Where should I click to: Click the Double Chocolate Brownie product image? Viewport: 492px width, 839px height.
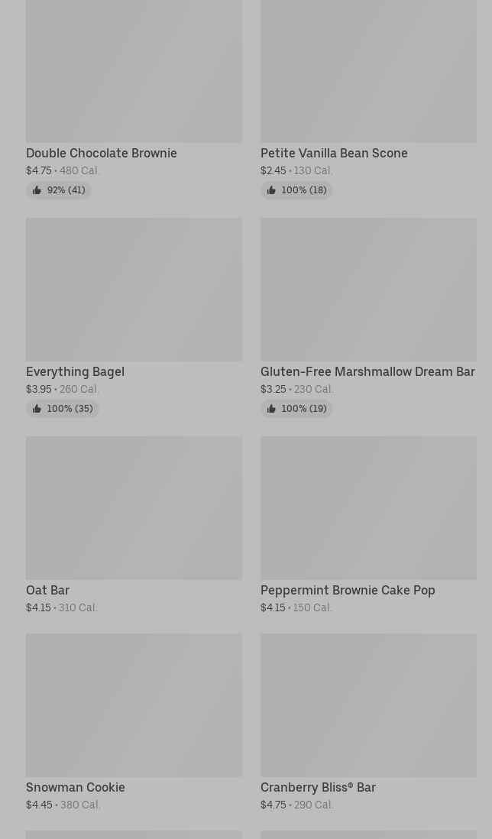[x=134, y=71]
